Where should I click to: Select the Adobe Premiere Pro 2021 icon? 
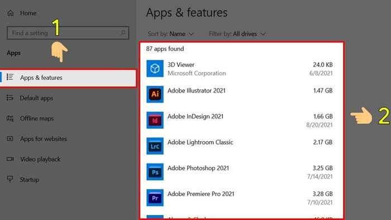click(155, 198)
